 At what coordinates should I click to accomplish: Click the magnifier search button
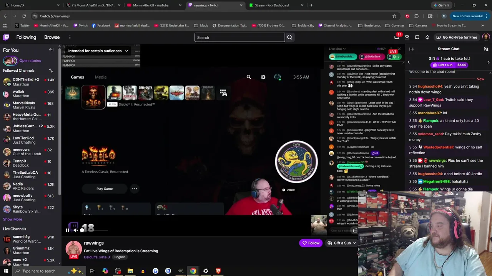[290, 37]
